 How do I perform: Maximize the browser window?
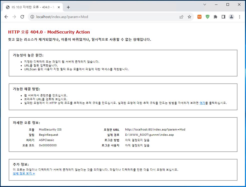pos(228,4)
